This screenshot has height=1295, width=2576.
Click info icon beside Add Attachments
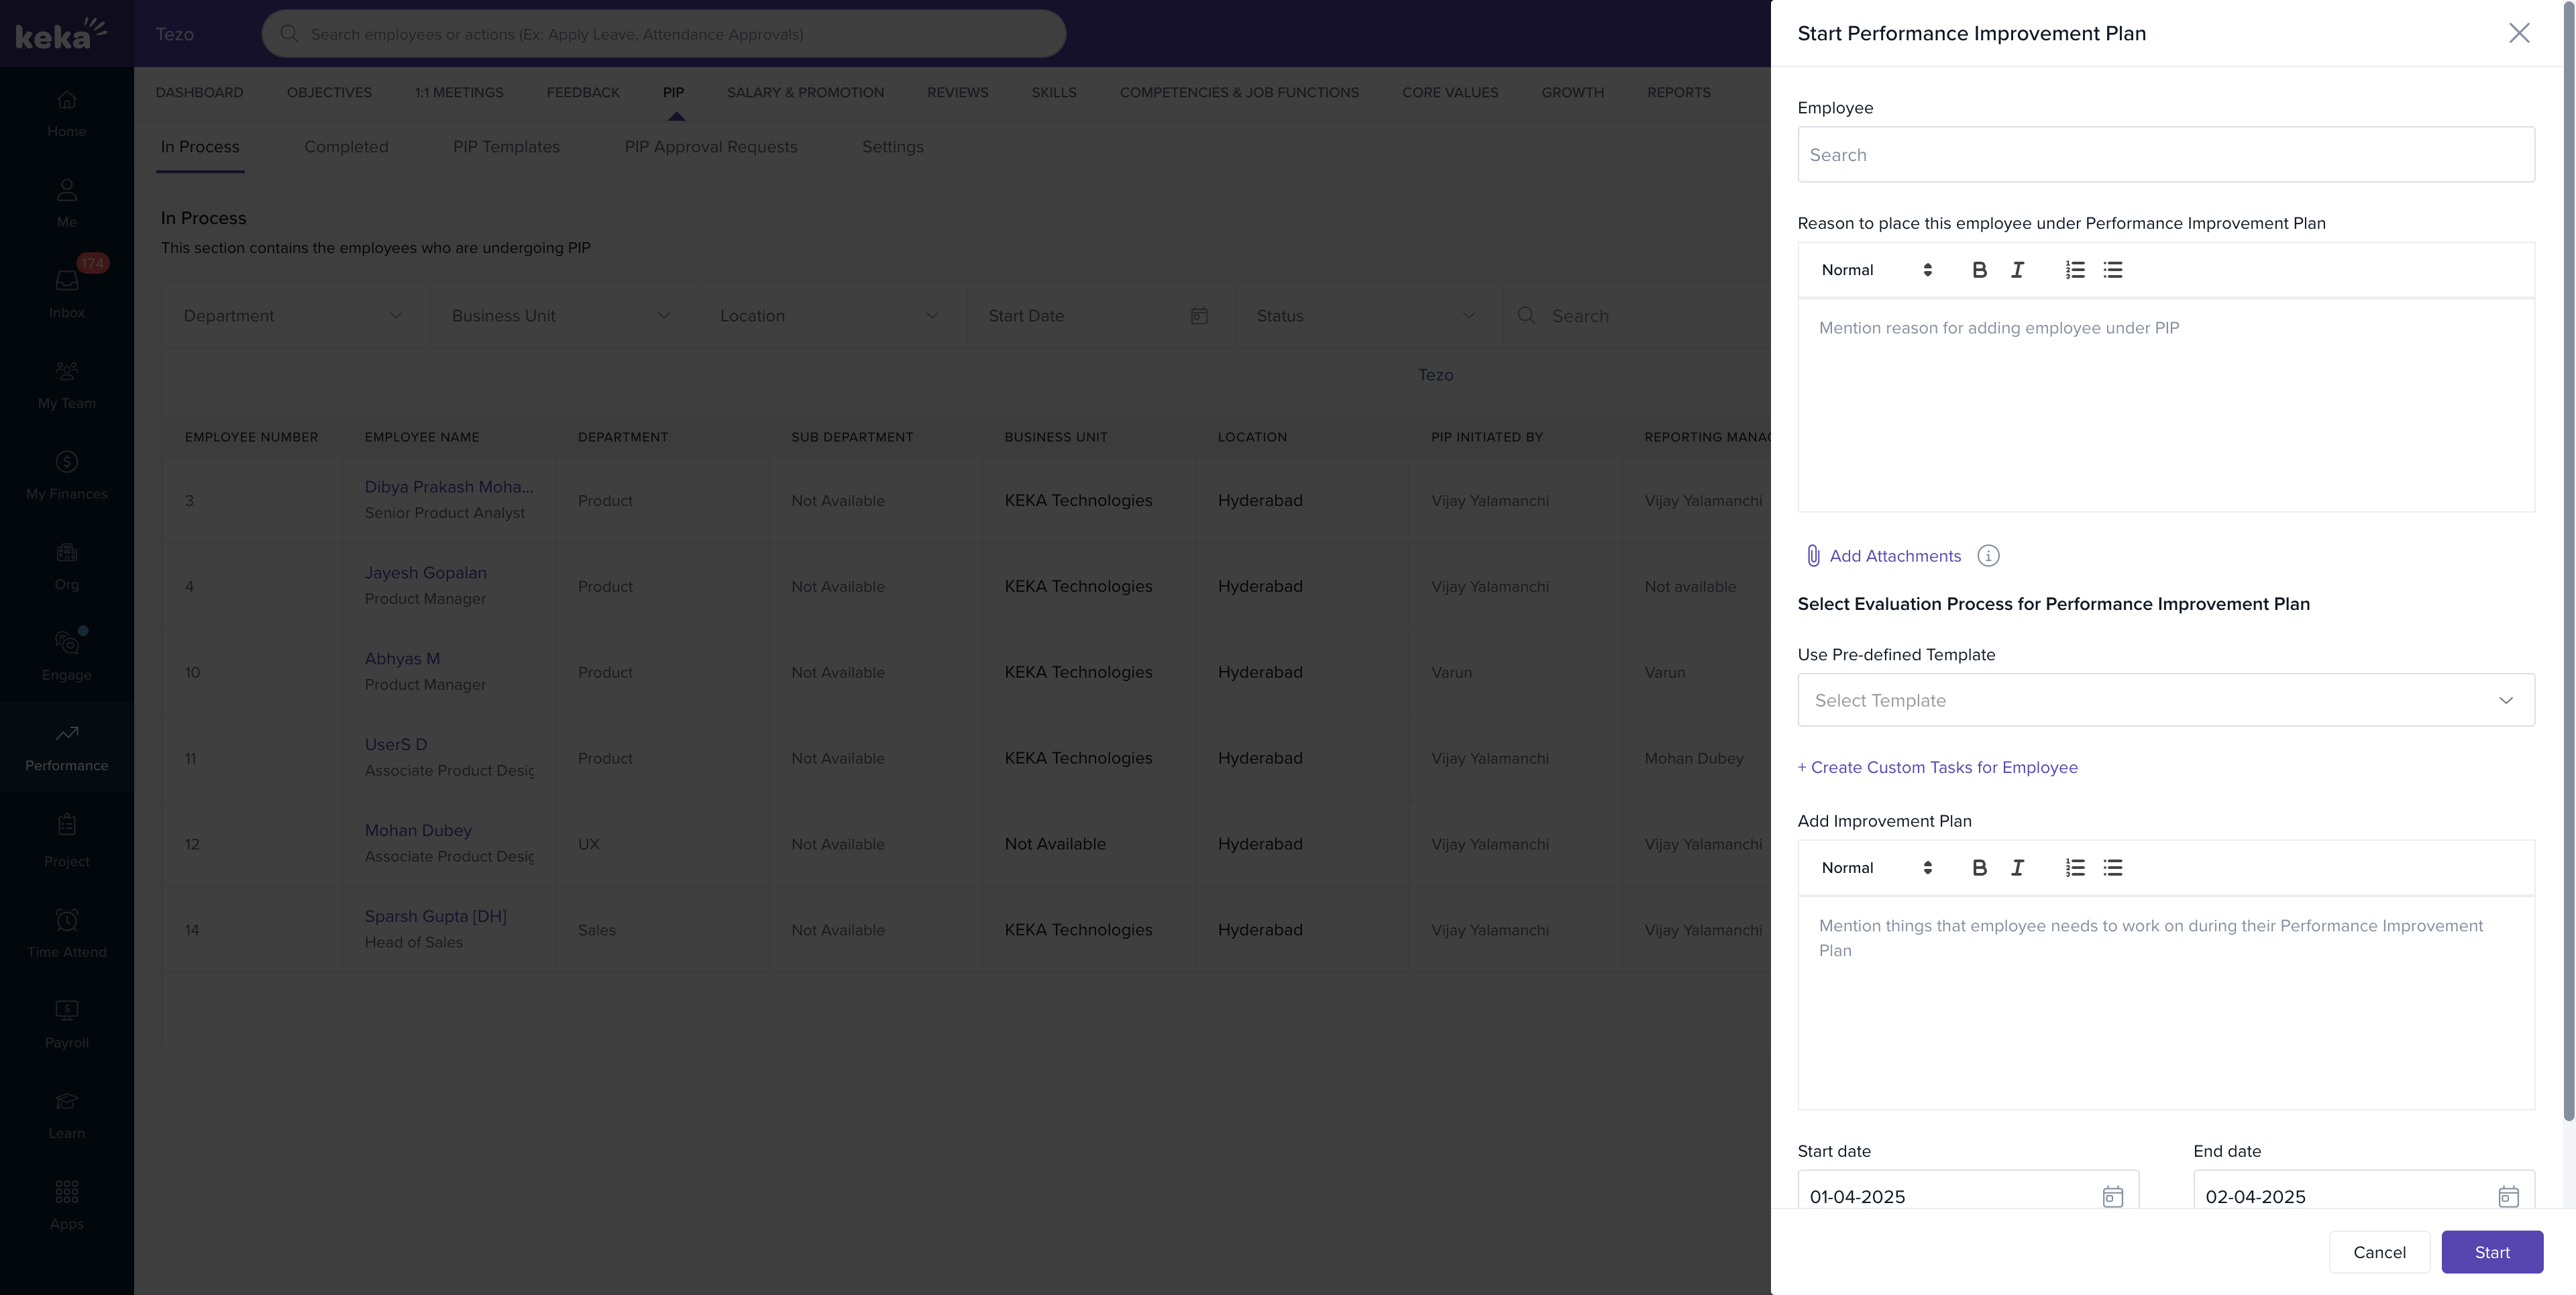[1988, 556]
